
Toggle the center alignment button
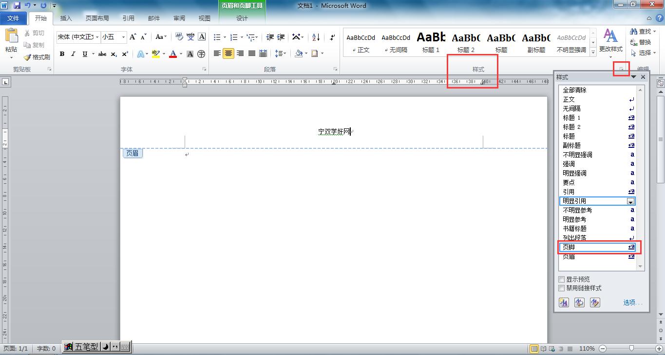click(x=228, y=53)
